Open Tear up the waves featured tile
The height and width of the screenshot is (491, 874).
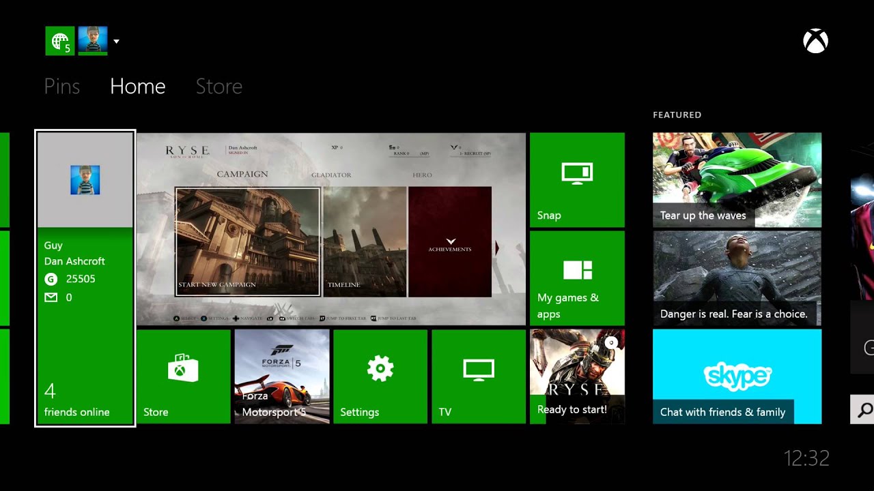click(737, 180)
